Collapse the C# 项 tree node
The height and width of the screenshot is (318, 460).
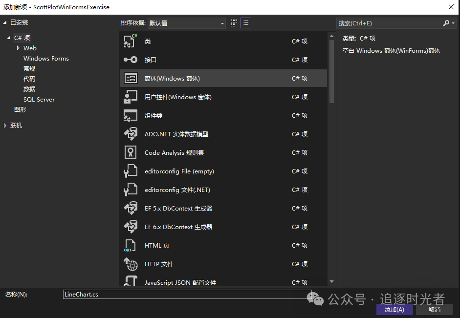click(9, 38)
